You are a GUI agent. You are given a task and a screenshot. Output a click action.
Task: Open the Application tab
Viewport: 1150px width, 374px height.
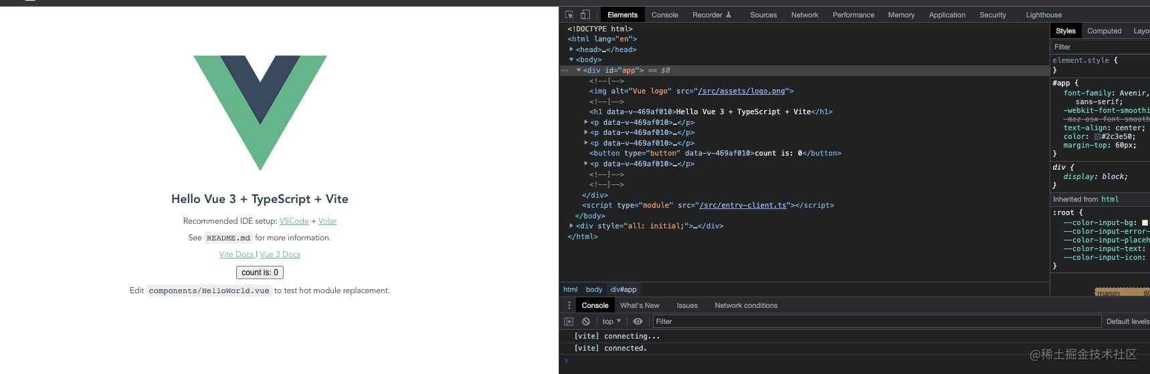tap(947, 15)
